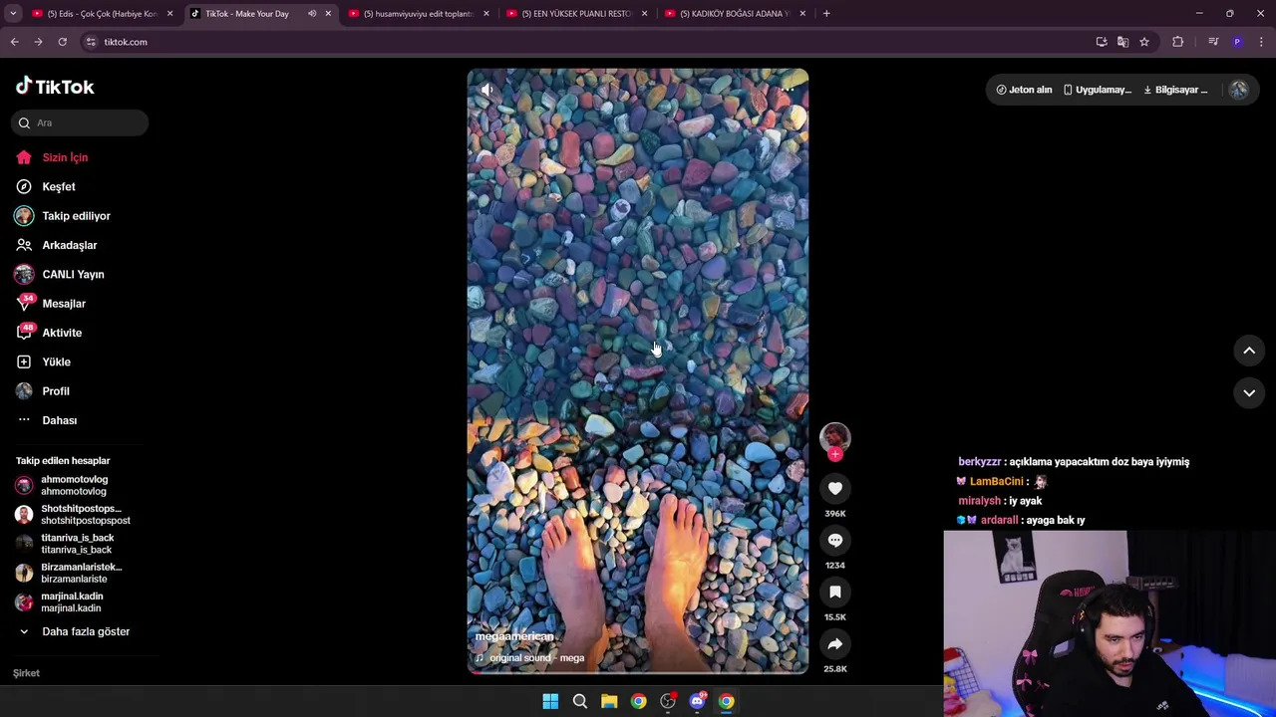
Task: Click Jeton alın coins button
Action: click(1024, 90)
